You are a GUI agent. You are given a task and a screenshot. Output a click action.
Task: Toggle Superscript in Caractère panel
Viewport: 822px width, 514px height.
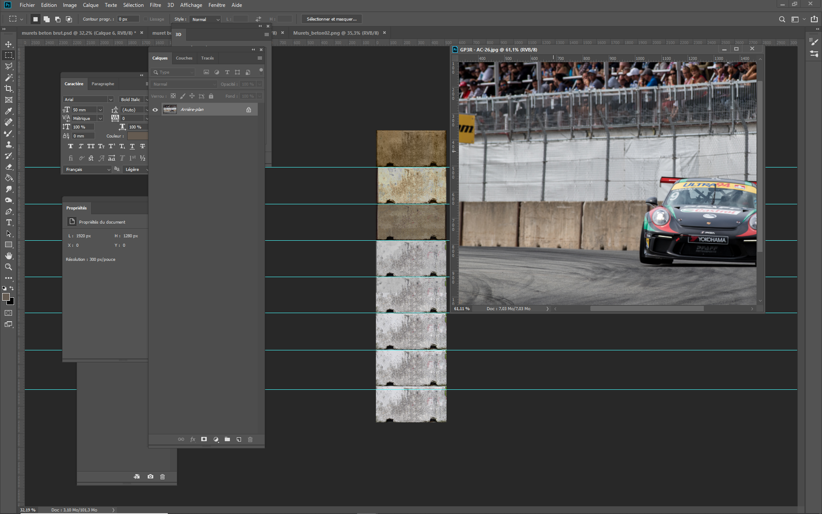[111, 146]
